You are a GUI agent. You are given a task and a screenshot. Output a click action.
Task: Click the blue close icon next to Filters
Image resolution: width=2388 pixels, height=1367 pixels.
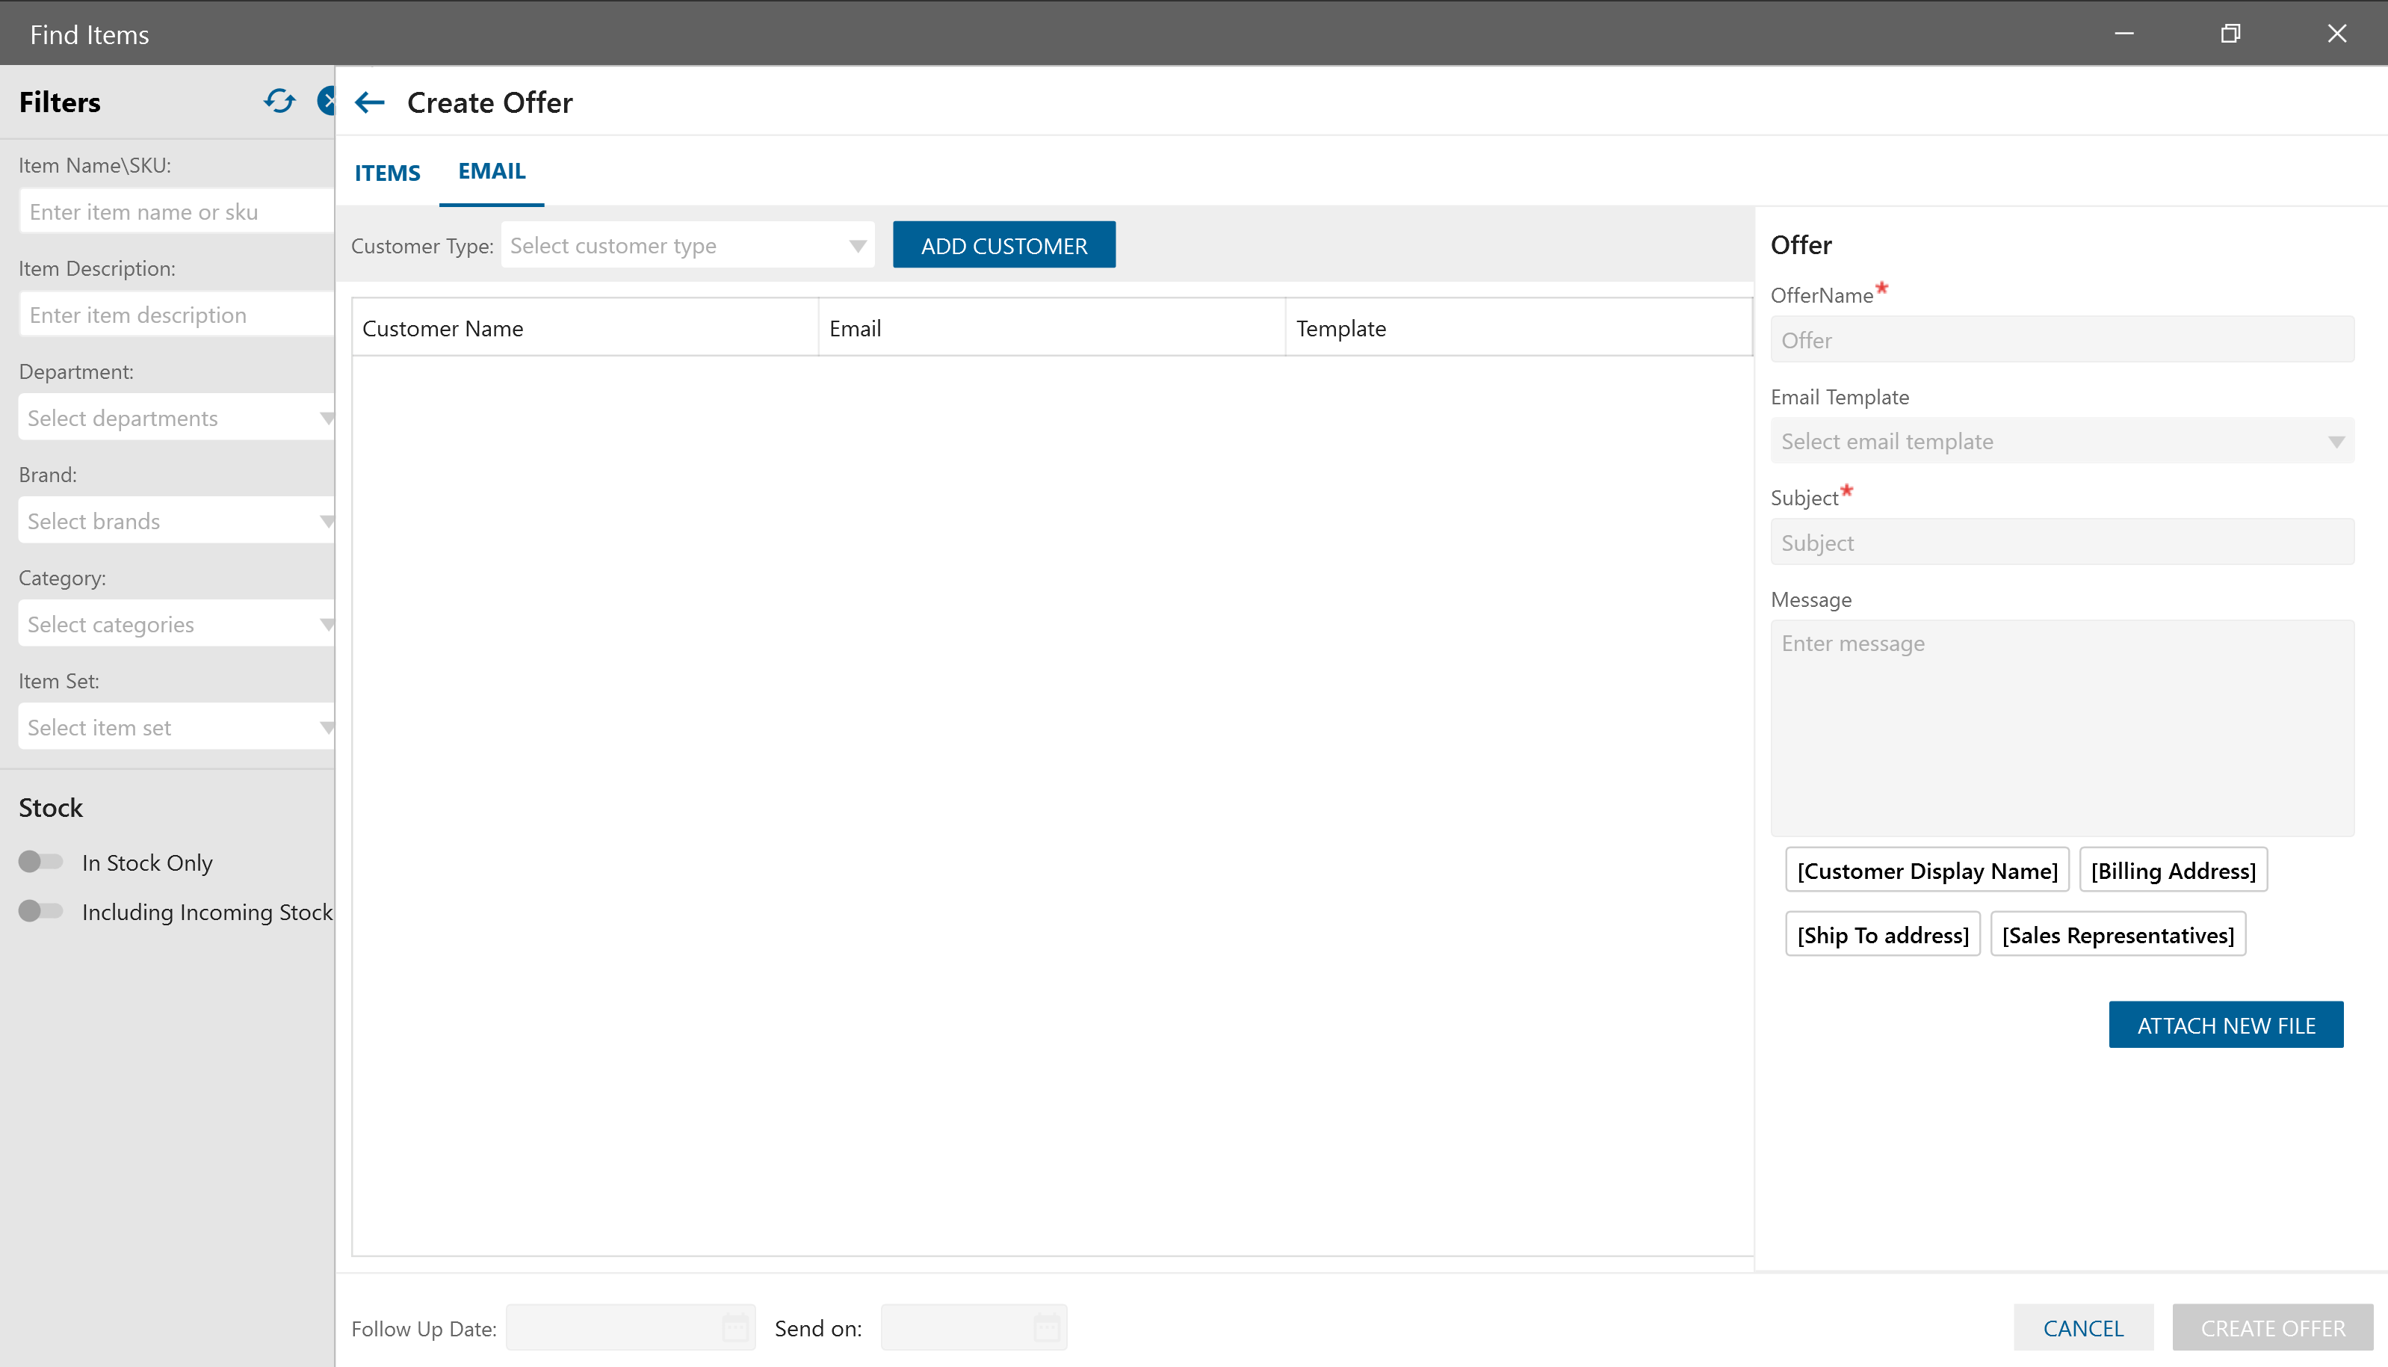[x=327, y=102]
